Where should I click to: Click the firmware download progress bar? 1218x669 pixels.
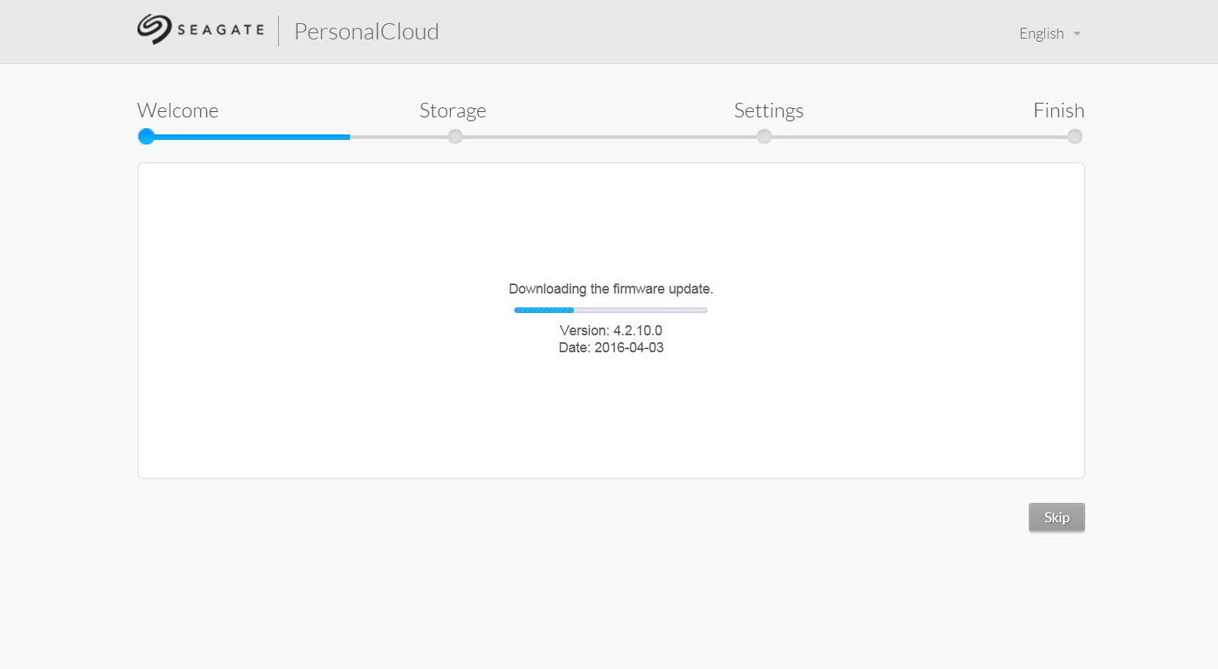point(611,310)
